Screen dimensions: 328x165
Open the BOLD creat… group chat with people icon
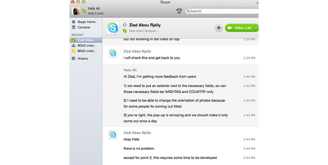(x=86, y=45)
